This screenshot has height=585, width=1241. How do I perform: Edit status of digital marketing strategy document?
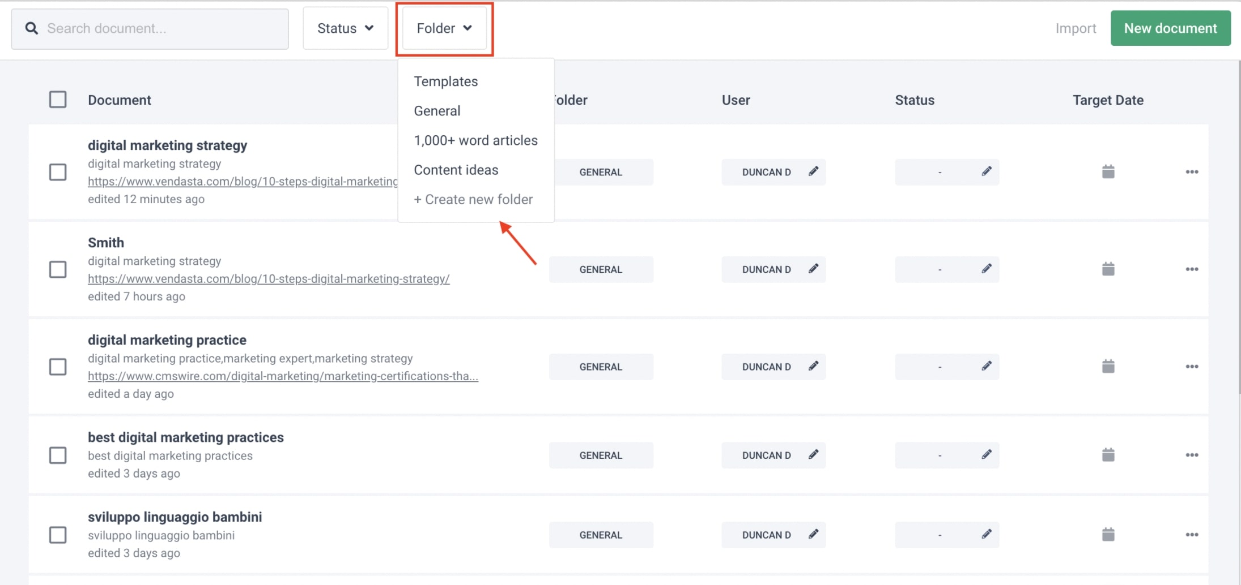click(x=987, y=171)
